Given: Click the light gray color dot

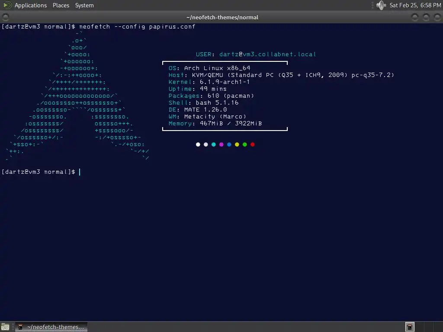Looking at the screenshot, I should tap(205, 144).
